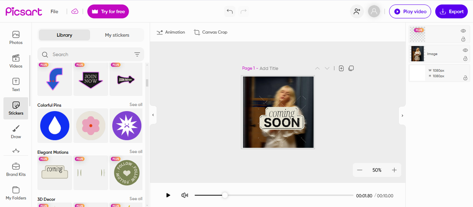This screenshot has height=207, width=473.
Task: Add the blue curved arrow sticker
Action: (x=55, y=79)
